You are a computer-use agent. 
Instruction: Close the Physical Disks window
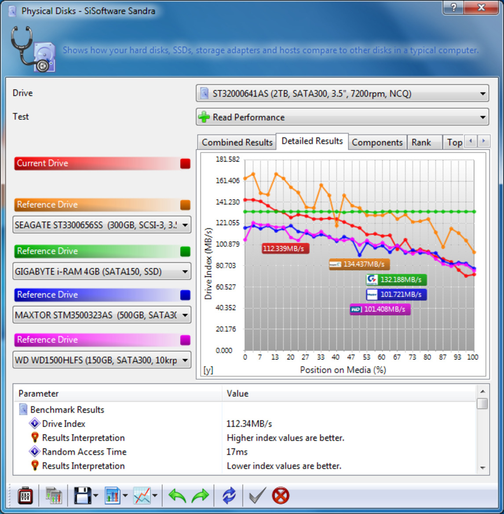pyautogui.click(x=482, y=7)
